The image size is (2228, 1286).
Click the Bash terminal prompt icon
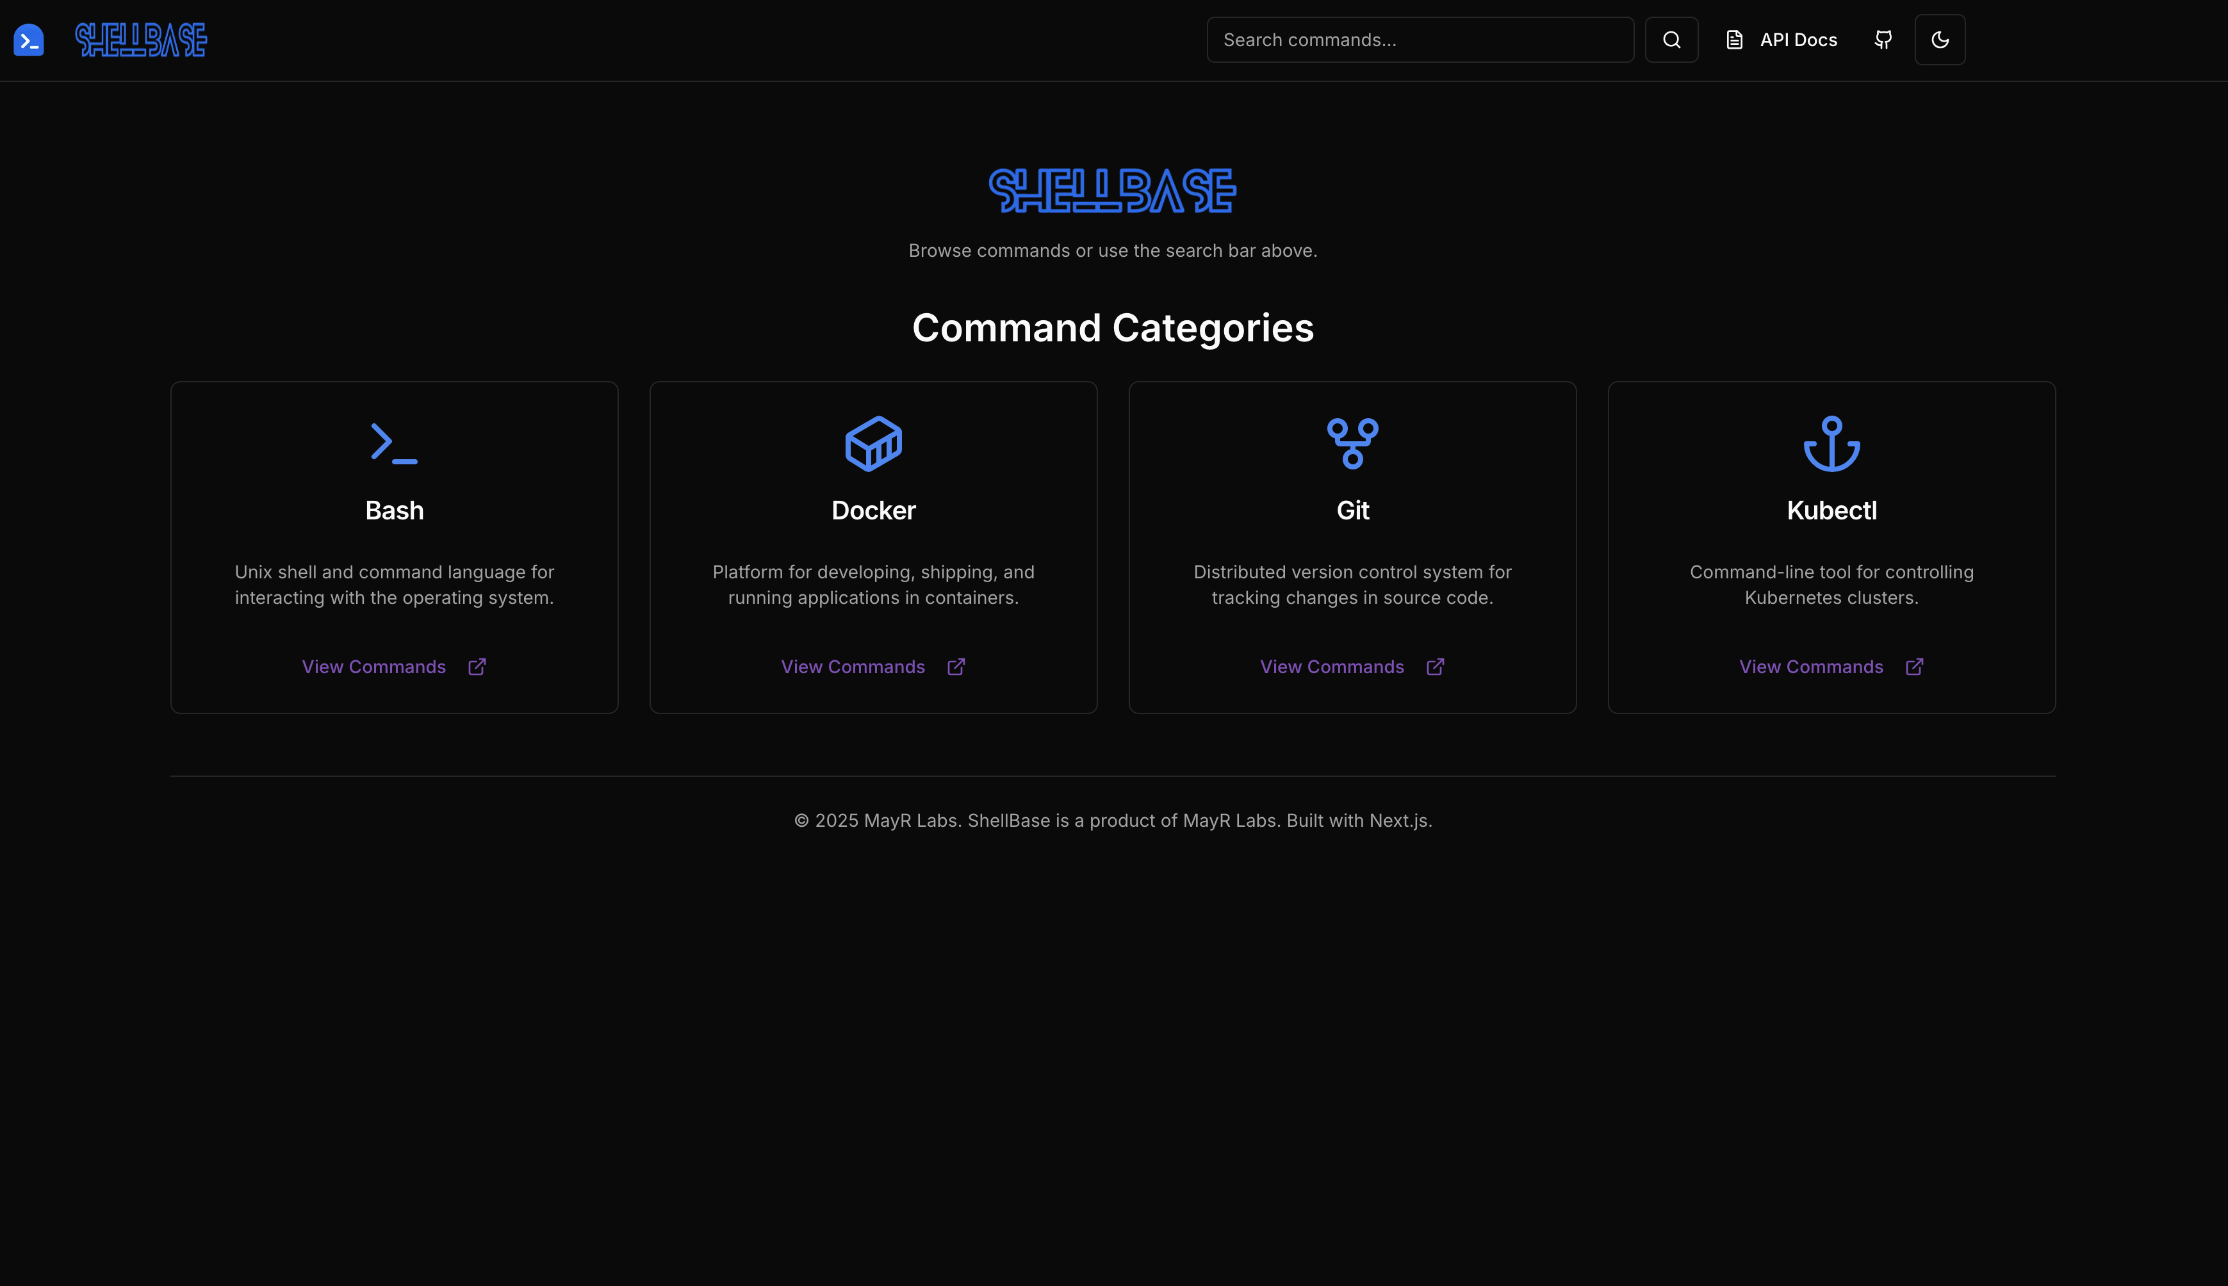[x=394, y=443]
